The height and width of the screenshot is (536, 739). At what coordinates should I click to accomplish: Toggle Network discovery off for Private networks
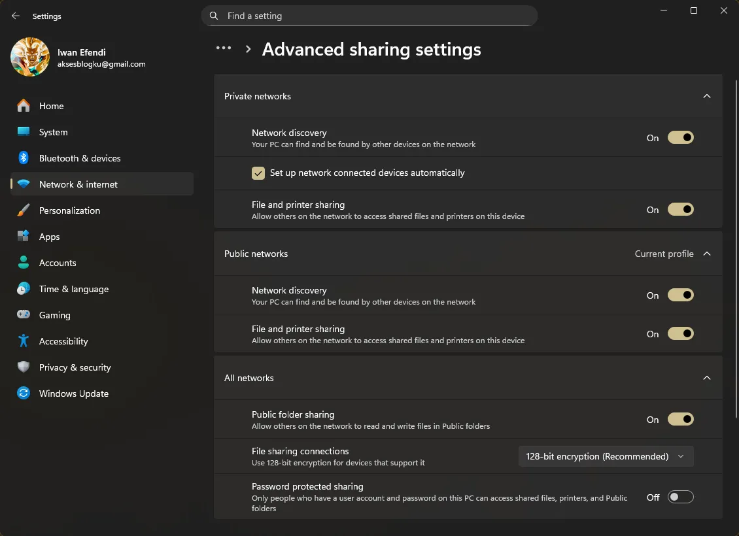pyautogui.click(x=681, y=137)
